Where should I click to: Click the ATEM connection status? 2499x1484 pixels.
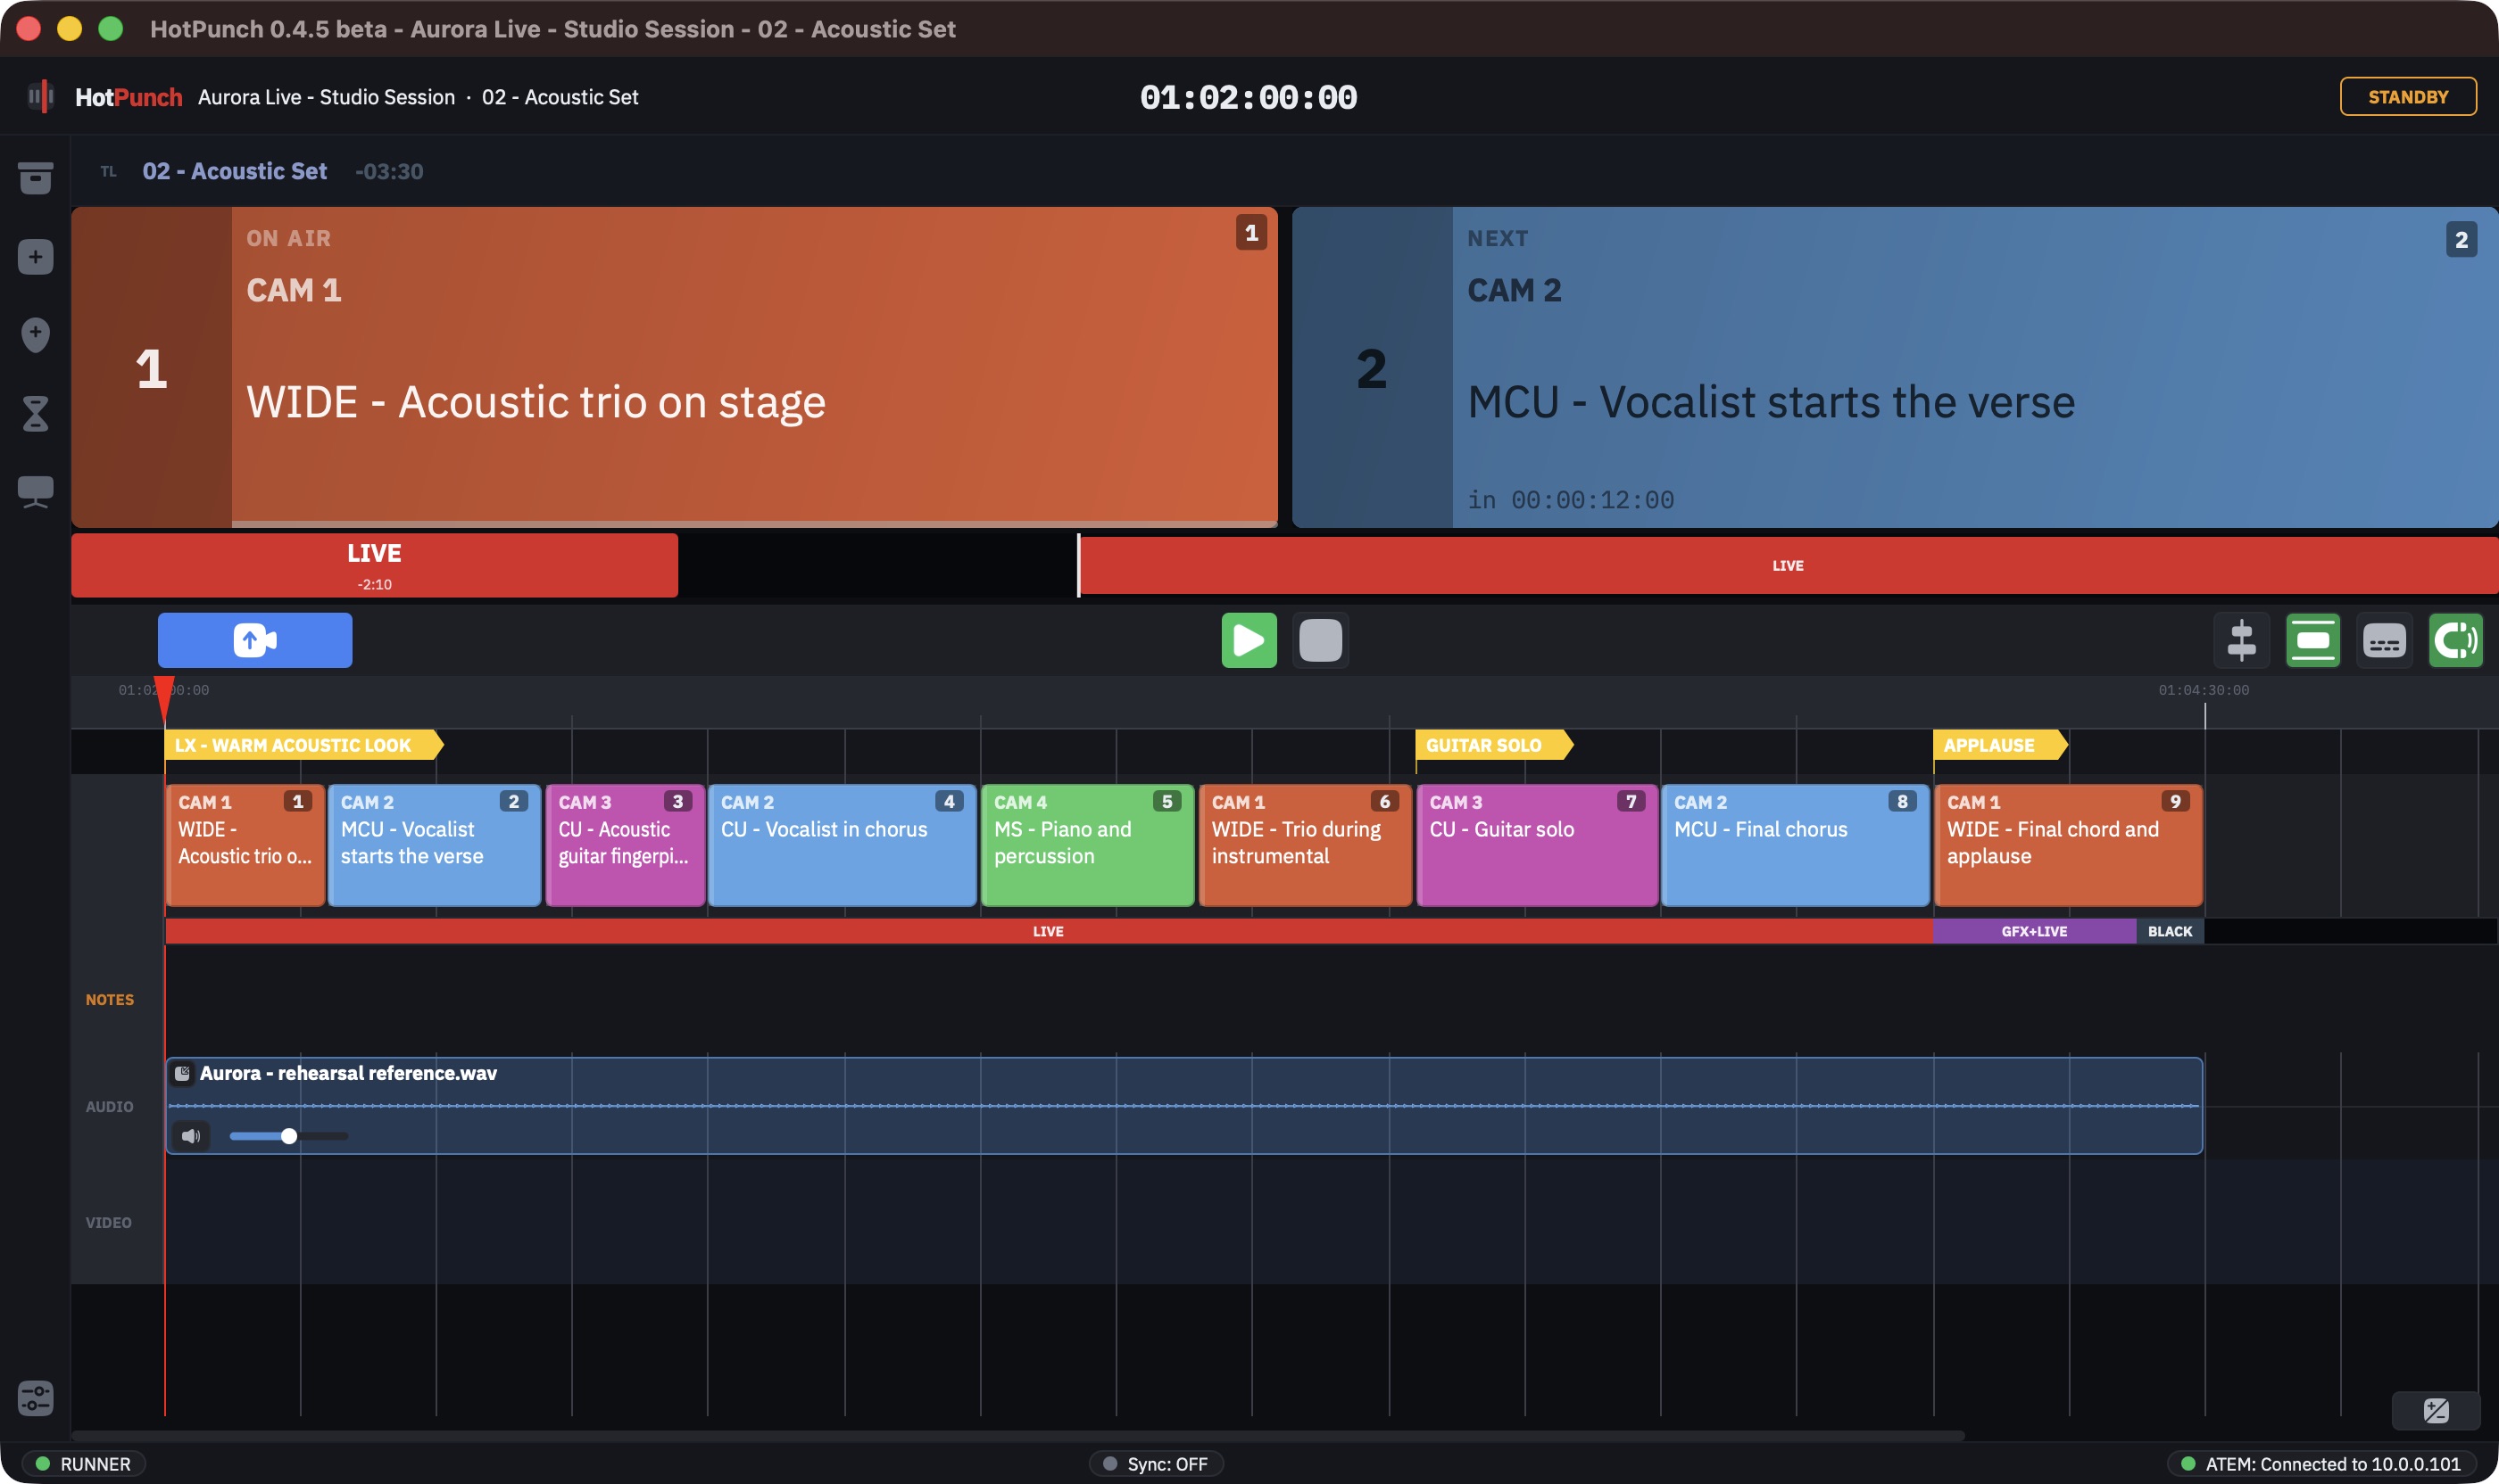2320,1464
